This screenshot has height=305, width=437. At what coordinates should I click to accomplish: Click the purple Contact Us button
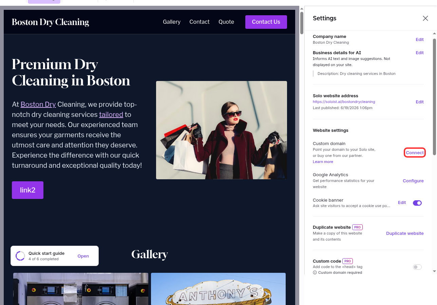click(x=266, y=22)
